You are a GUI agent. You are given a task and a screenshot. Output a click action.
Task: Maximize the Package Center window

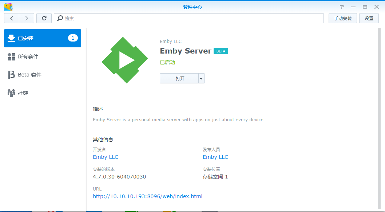365,7
